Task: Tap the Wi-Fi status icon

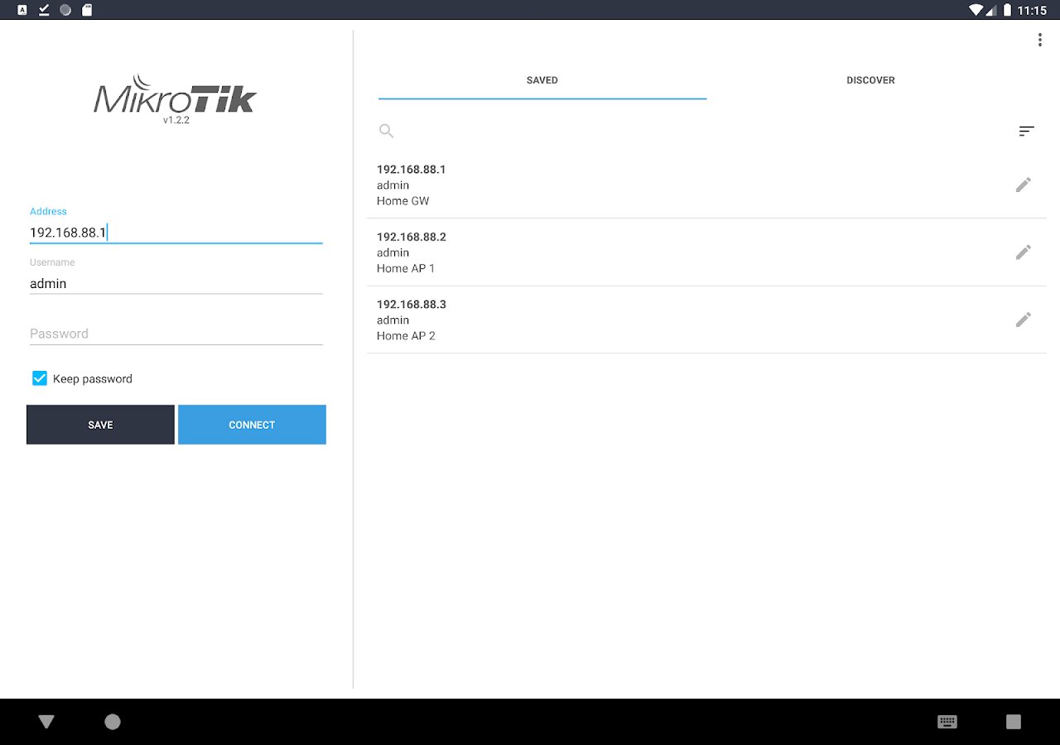Action: pyautogui.click(x=975, y=10)
